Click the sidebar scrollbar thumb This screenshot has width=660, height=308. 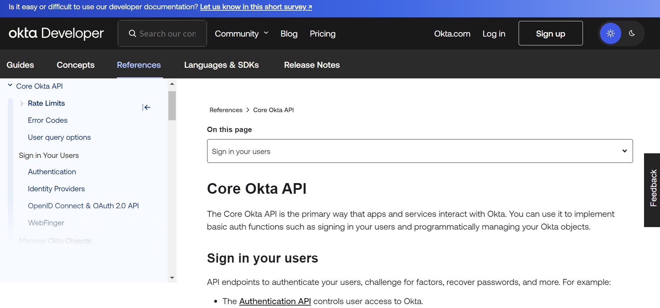point(172,106)
